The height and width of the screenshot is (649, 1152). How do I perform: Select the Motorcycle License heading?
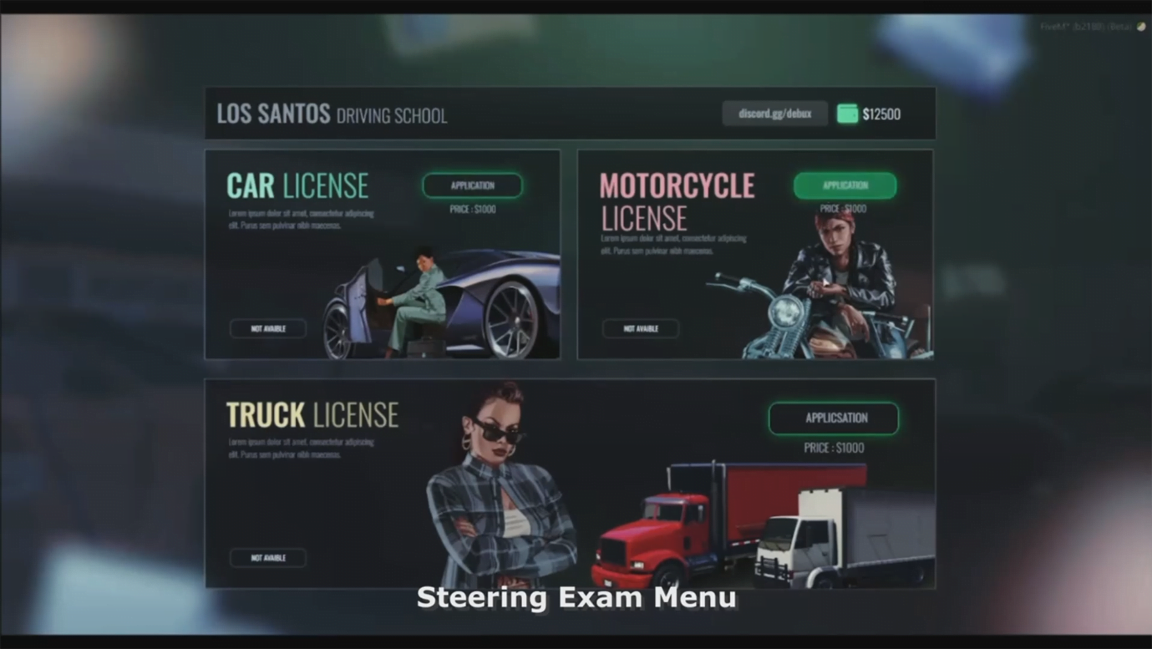(x=677, y=201)
